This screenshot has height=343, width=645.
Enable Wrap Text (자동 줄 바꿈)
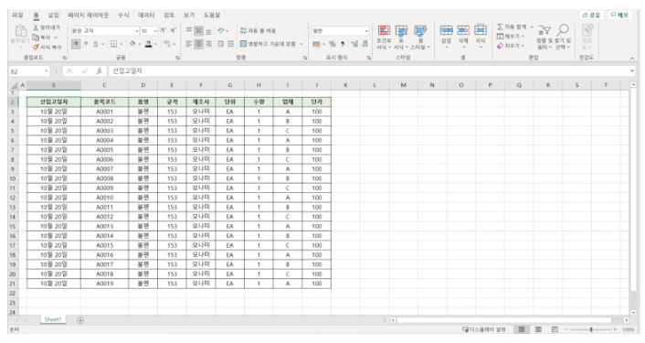258,31
